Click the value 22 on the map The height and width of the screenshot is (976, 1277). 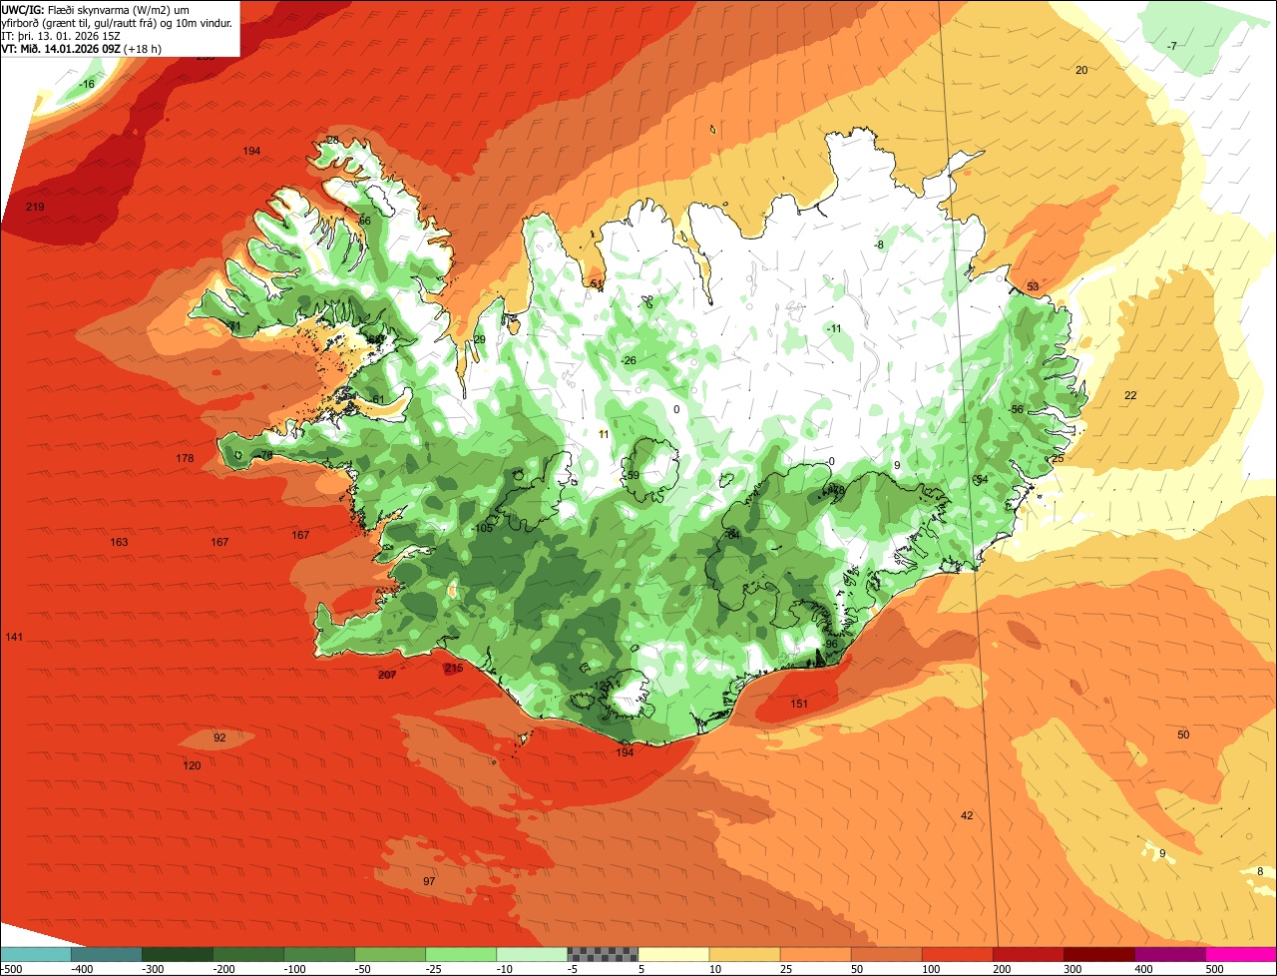pos(1130,395)
